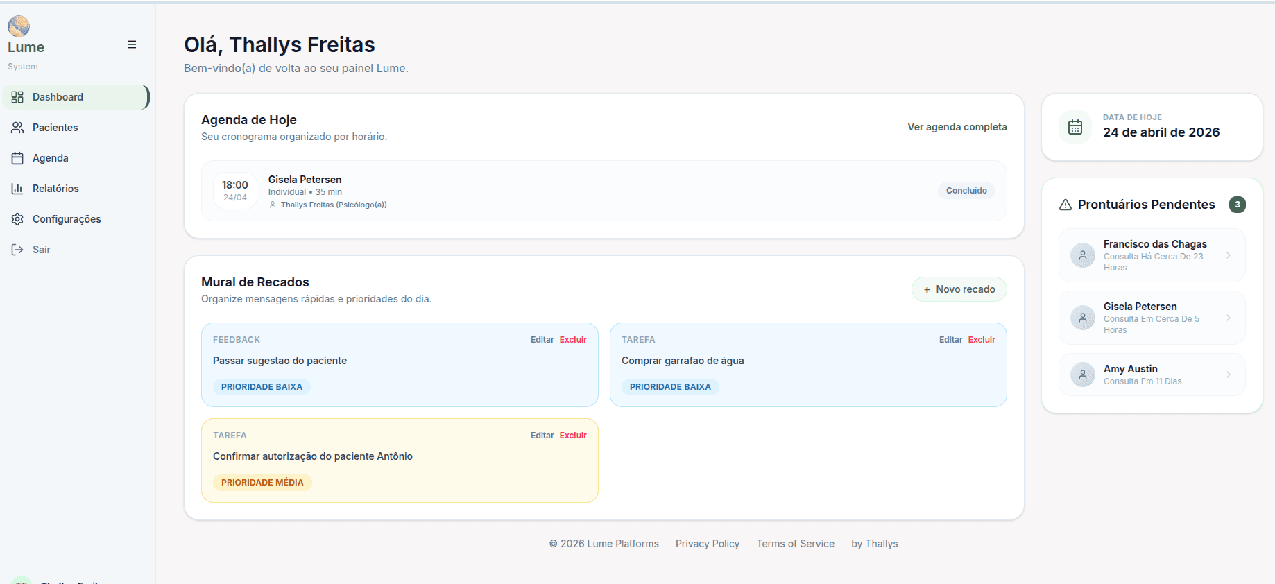The image size is (1275, 584).
Task: Click PRIORIDADE BAIXA tag on Comprar garrafão note
Action: pyautogui.click(x=670, y=387)
